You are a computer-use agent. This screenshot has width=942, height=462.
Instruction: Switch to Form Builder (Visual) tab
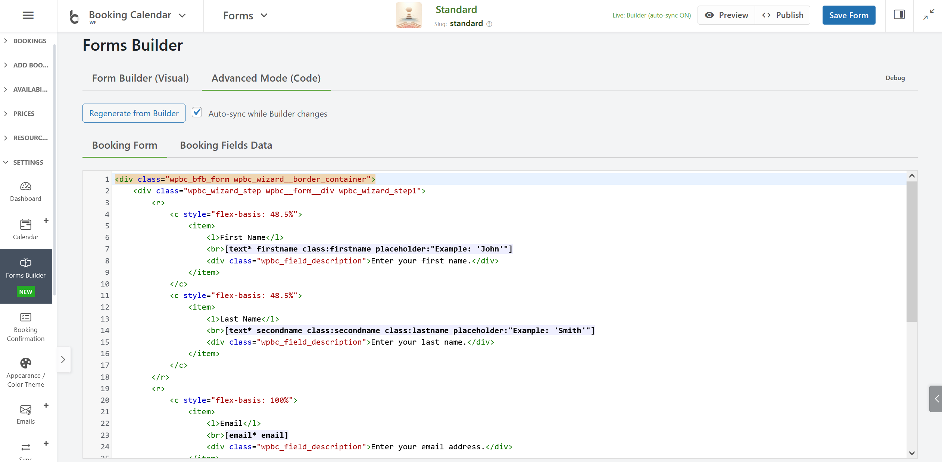click(140, 78)
